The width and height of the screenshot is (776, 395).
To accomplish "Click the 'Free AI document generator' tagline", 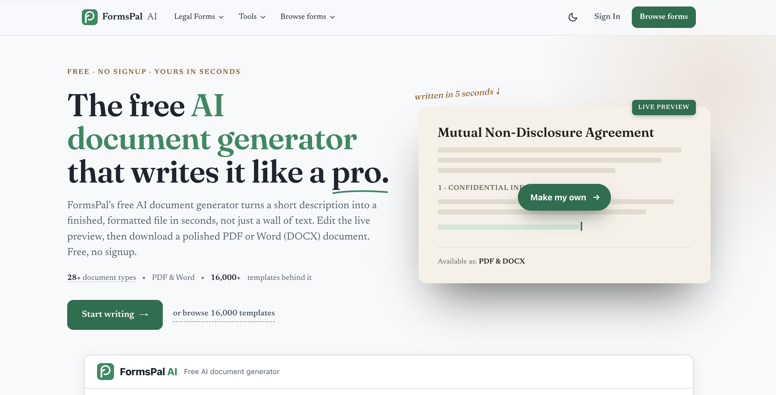I will point(232,372).
